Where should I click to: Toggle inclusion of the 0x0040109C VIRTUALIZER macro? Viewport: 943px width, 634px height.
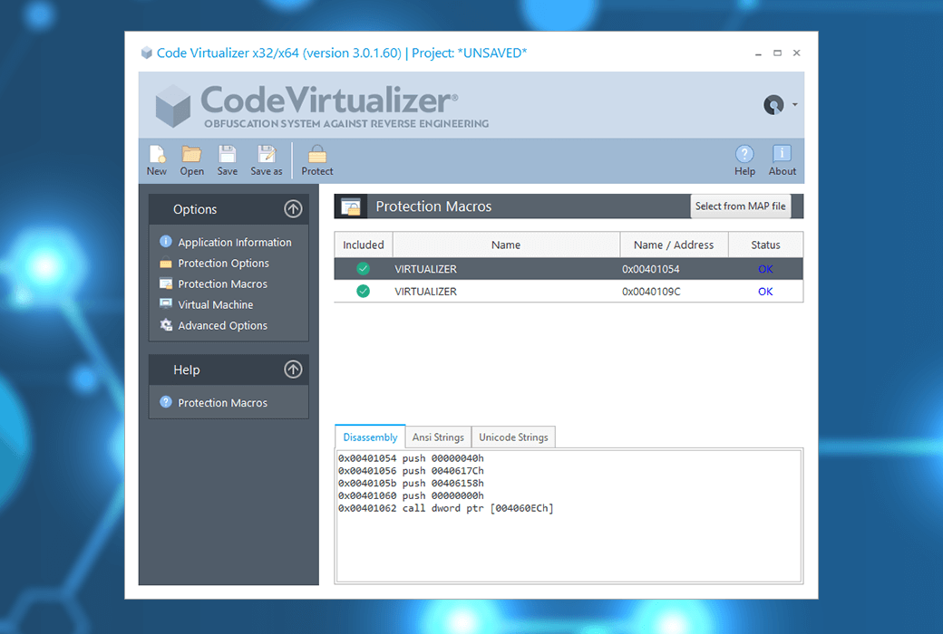coord(363,291)
